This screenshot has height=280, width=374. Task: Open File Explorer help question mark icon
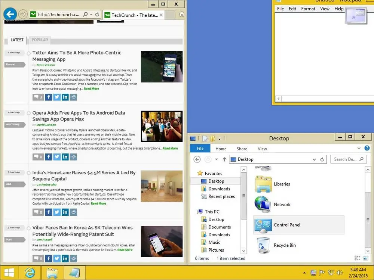click(x=367, y=148)
